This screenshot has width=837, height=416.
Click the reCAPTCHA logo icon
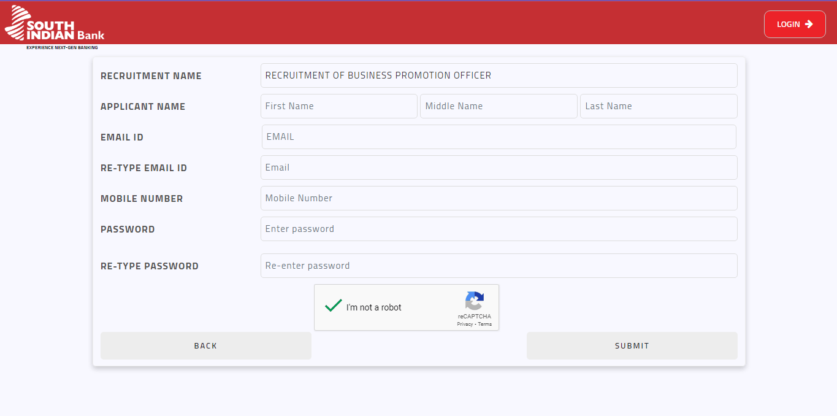click(x=474, y=301)
